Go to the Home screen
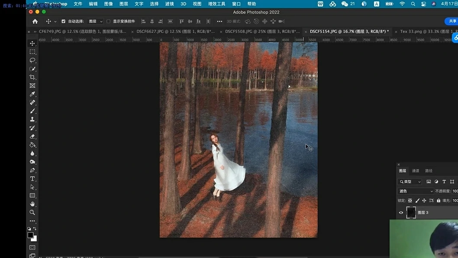Screen dimensions: 458x258 pos(35,21)
